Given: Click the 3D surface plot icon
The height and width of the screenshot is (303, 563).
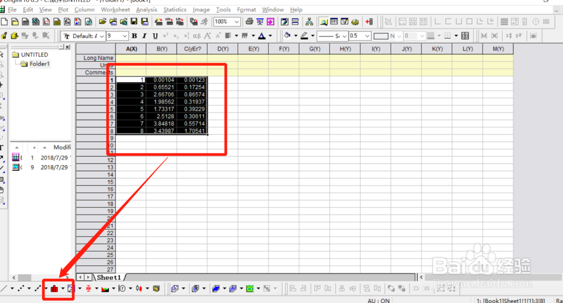Looking at the screenshot, I should pyautogui.click(x=216, y=288).
